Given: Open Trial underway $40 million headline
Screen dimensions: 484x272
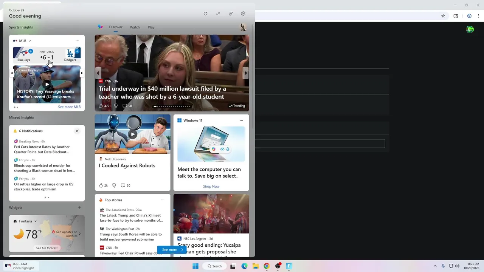Looking at the screenshot, I should coord(162,93).
